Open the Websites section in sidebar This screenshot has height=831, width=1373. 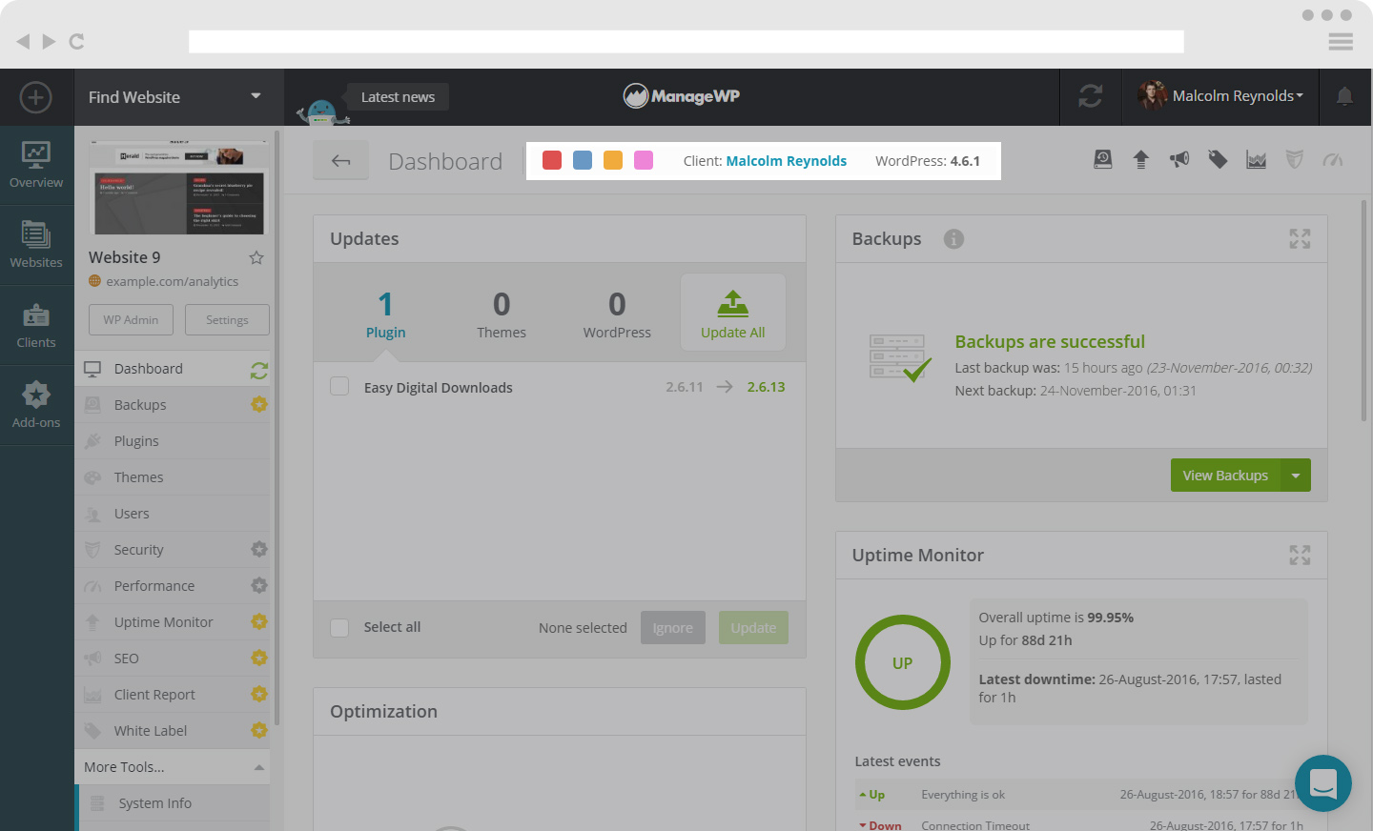(x=36, y=246)
